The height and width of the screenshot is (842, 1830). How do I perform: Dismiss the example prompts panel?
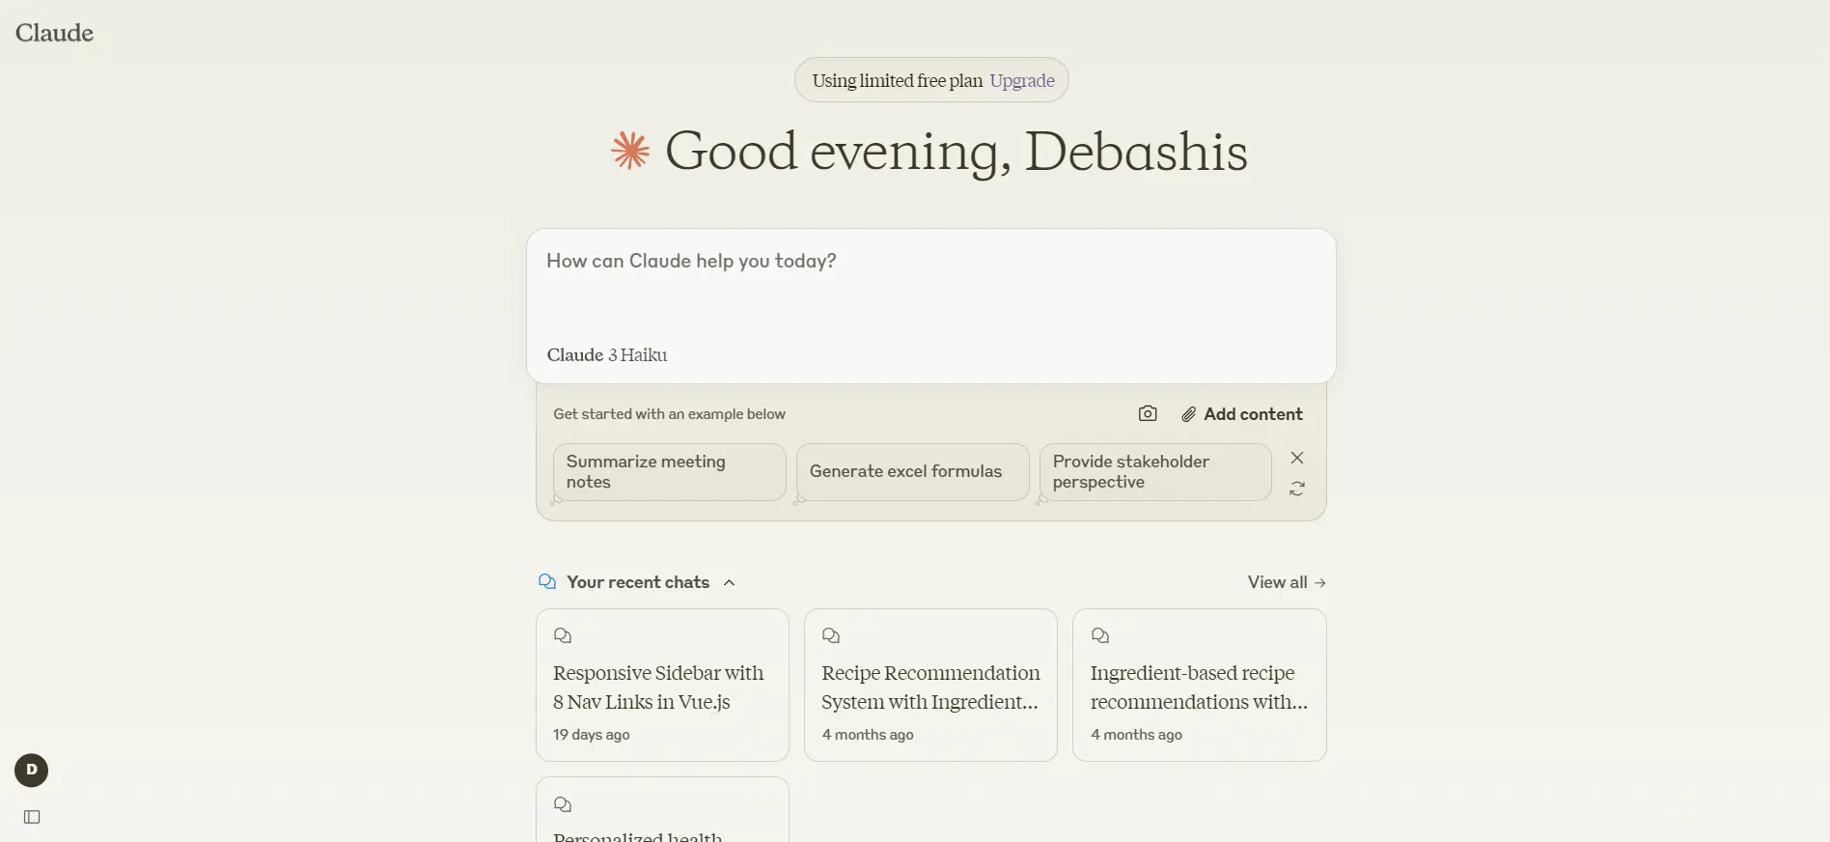pos(1297,458)
